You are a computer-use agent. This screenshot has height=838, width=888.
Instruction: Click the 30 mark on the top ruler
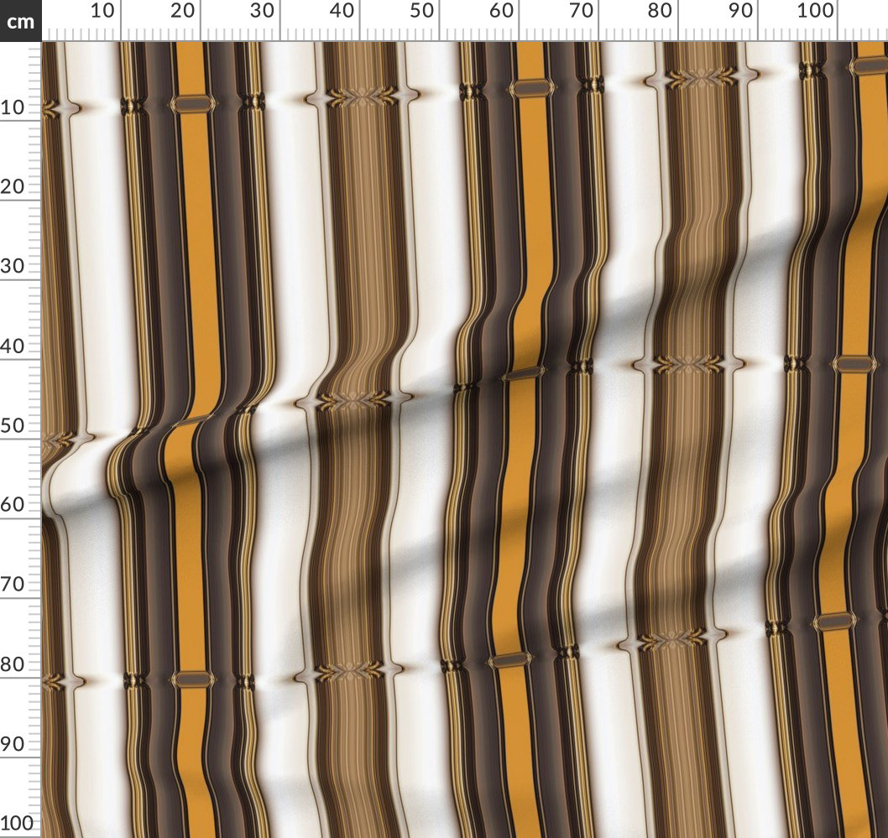click(262, 10)
